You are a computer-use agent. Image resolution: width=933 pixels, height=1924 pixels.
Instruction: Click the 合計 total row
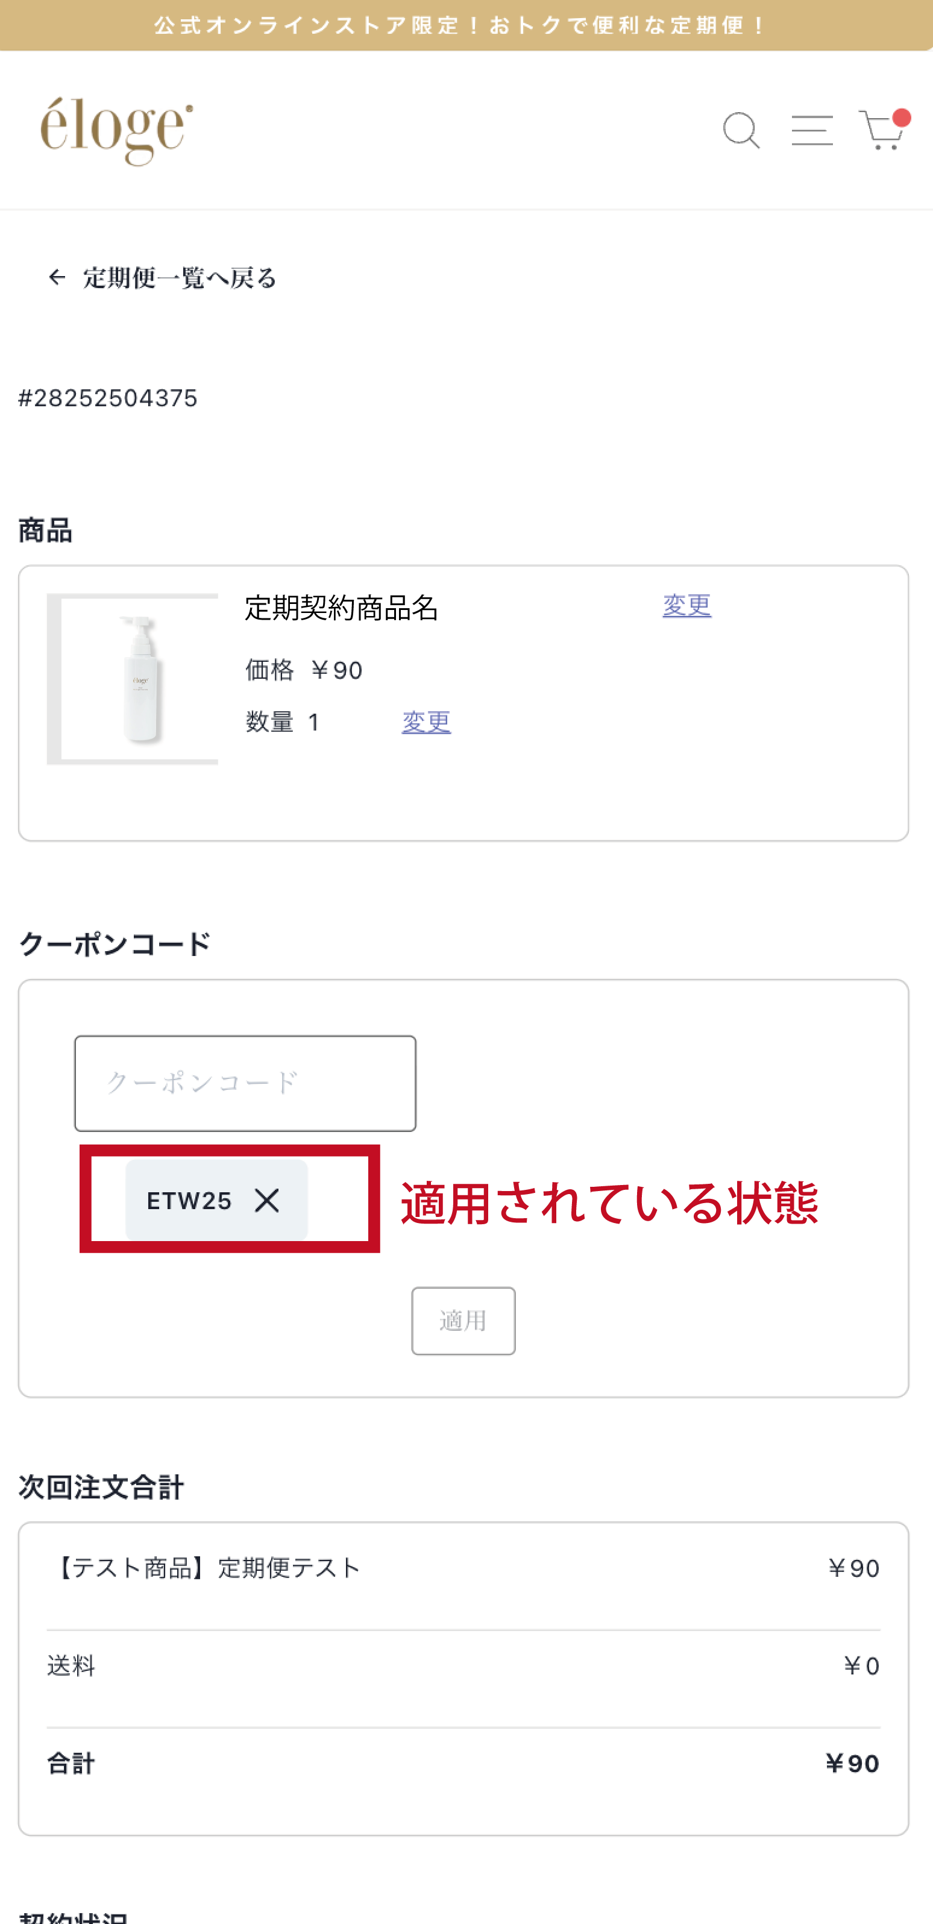[463, 1764]
